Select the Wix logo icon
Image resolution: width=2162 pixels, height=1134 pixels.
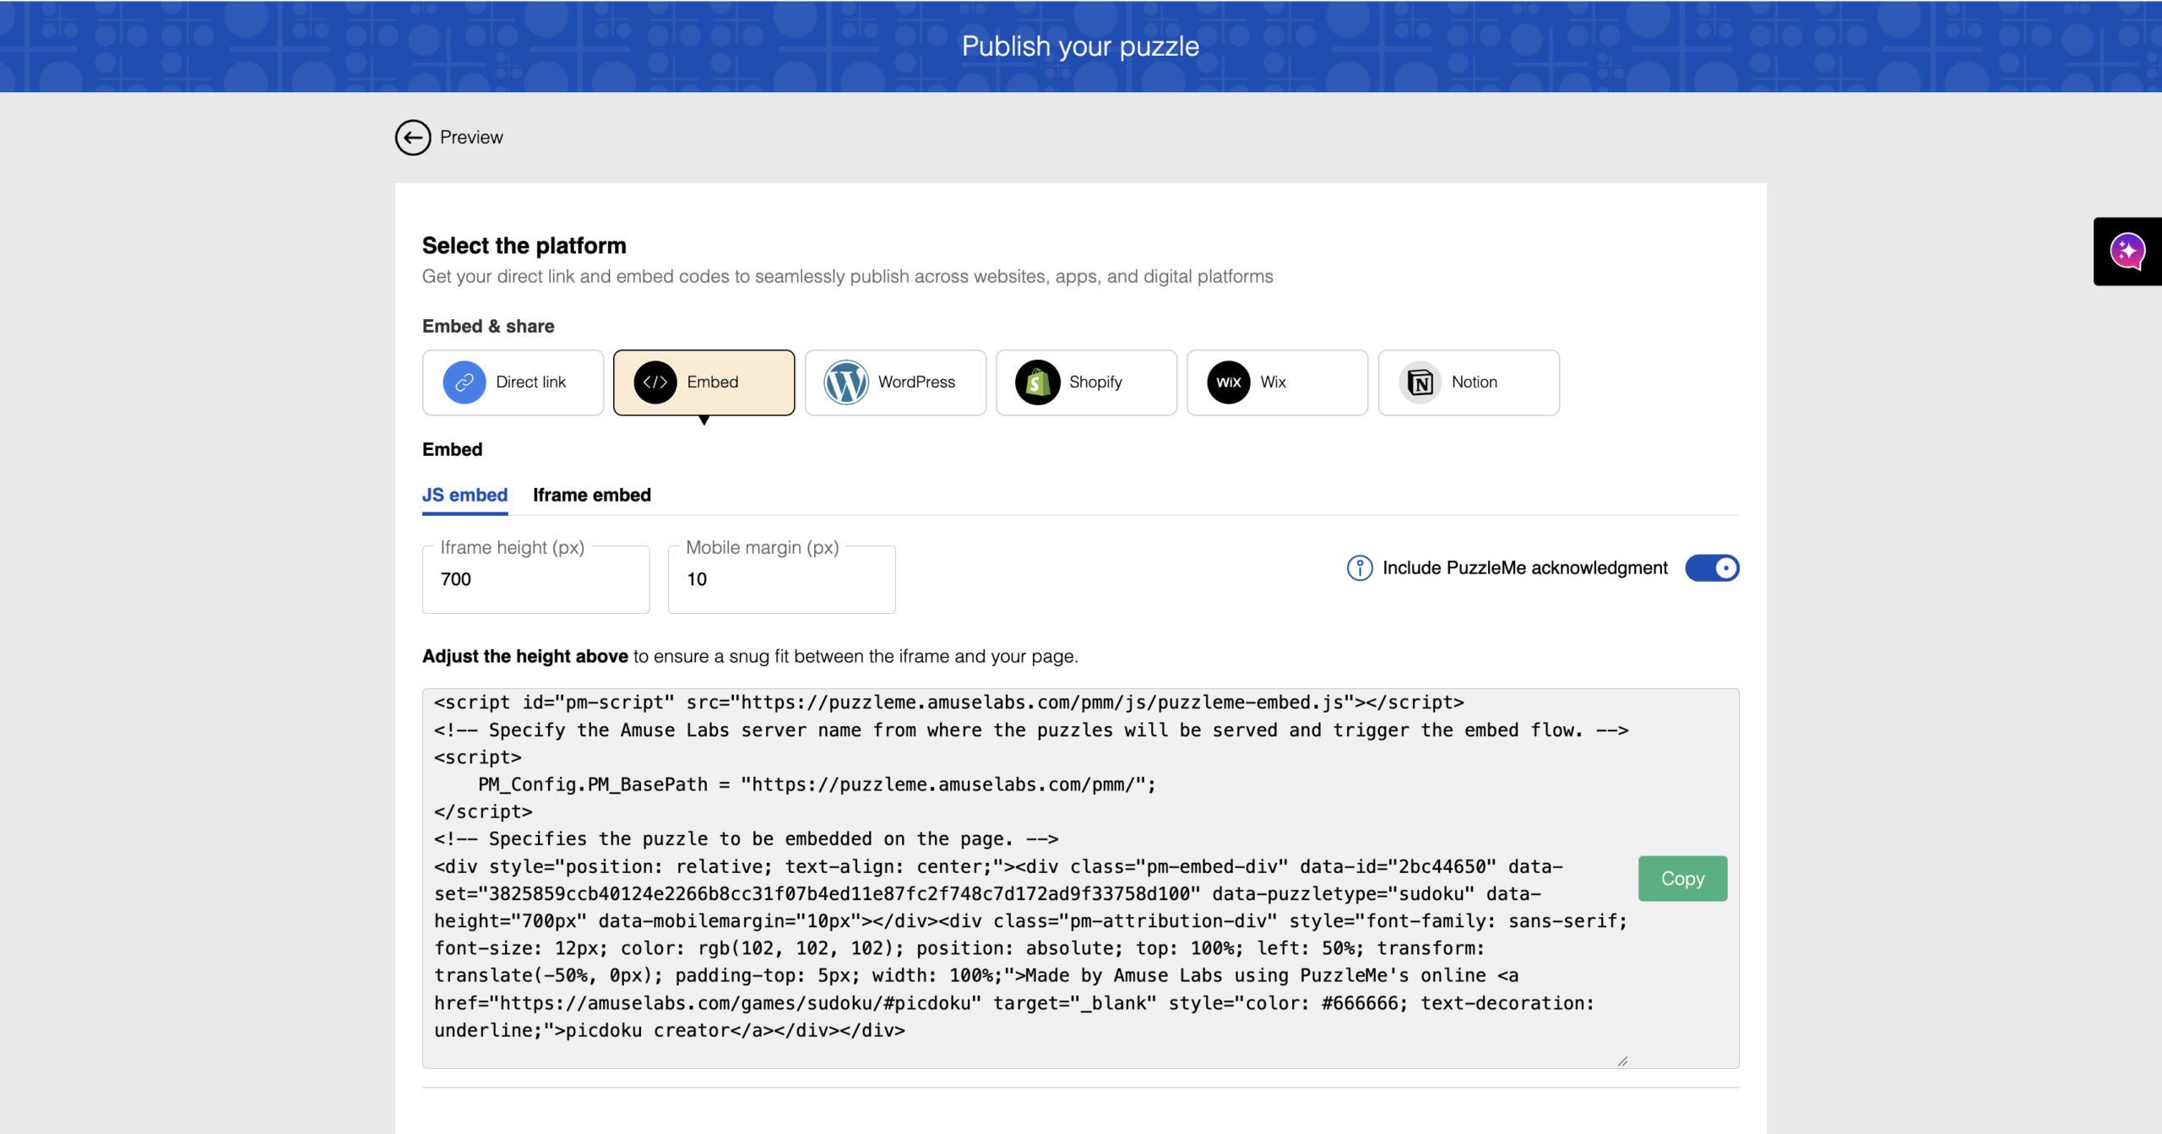[x=1229, y=383]
